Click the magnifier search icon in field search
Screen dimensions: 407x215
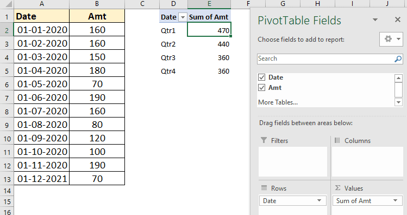[x=398, y=59]
